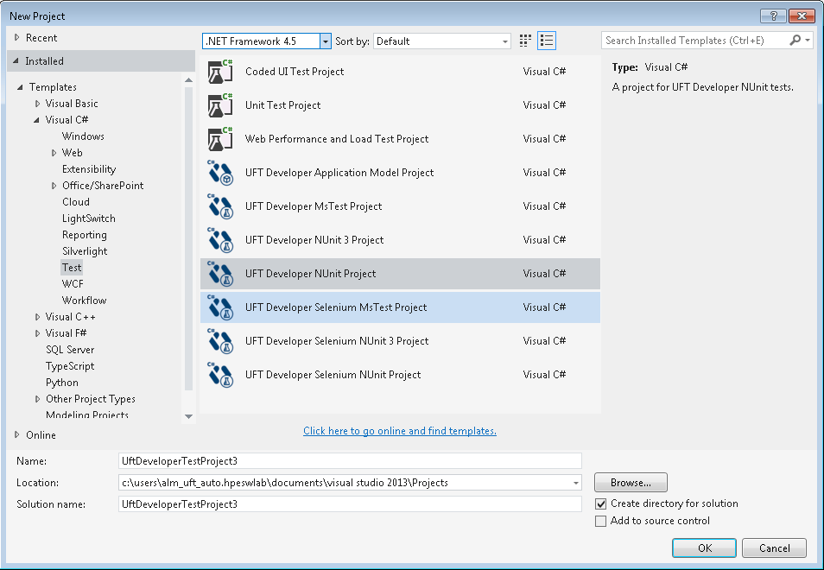Select the Silverlight template category
The image size is (824, 570).
pyautogui.click(x=85, y=251)
